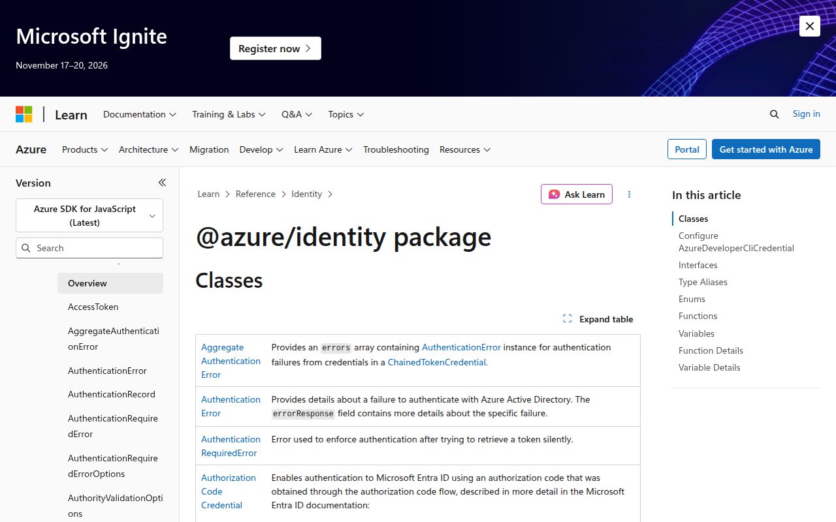Jump to Functions section
Screen dimensions: 836x522
coord(698,316)
